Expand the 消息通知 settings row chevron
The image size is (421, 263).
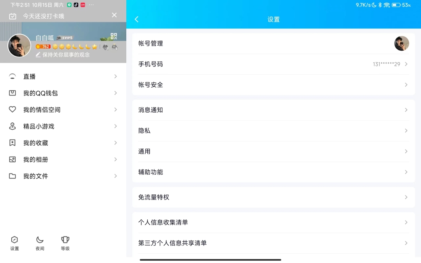[405, 109]
